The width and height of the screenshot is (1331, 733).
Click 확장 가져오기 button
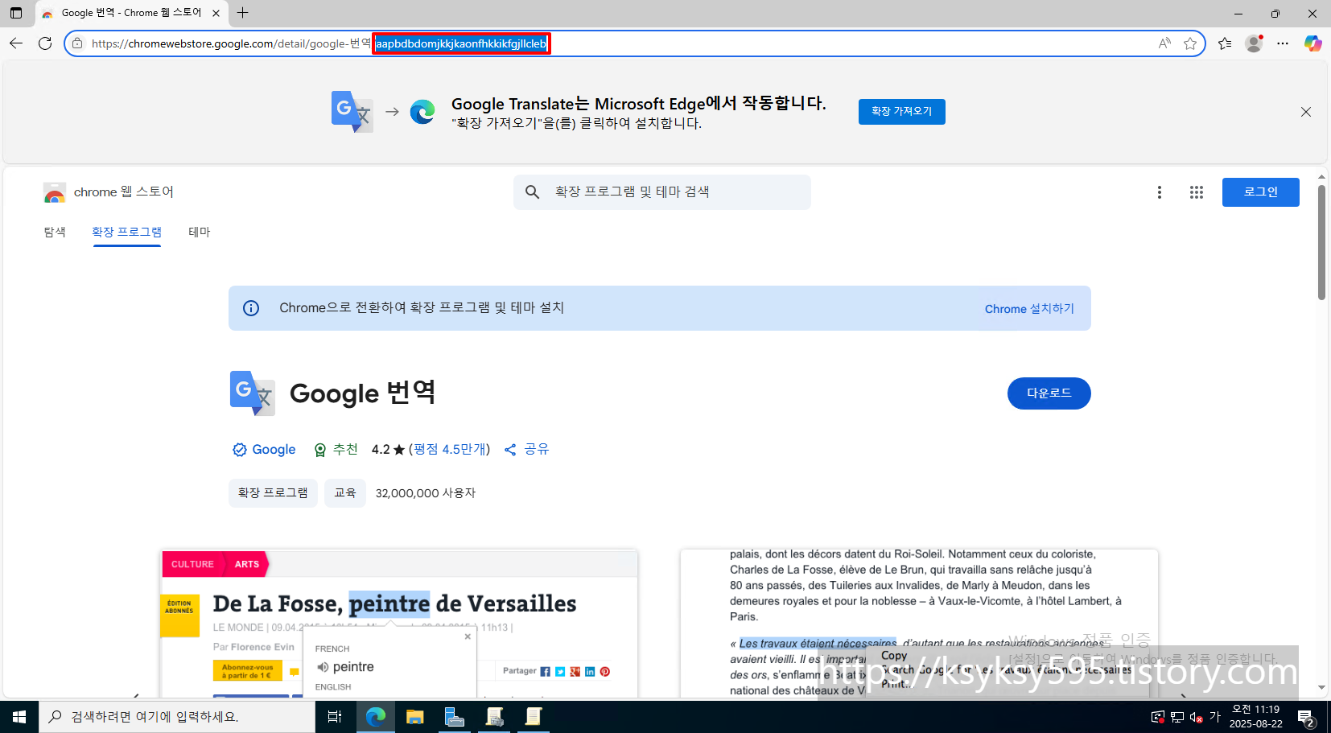pos(901,112)
